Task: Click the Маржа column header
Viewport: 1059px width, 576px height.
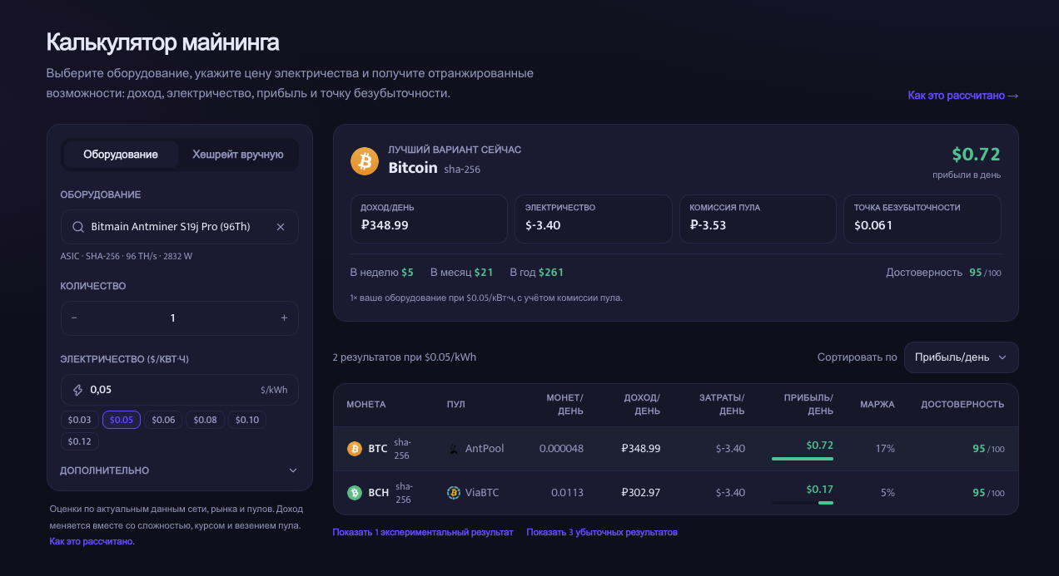Action: pyautogui.click(x=878, y=405)
